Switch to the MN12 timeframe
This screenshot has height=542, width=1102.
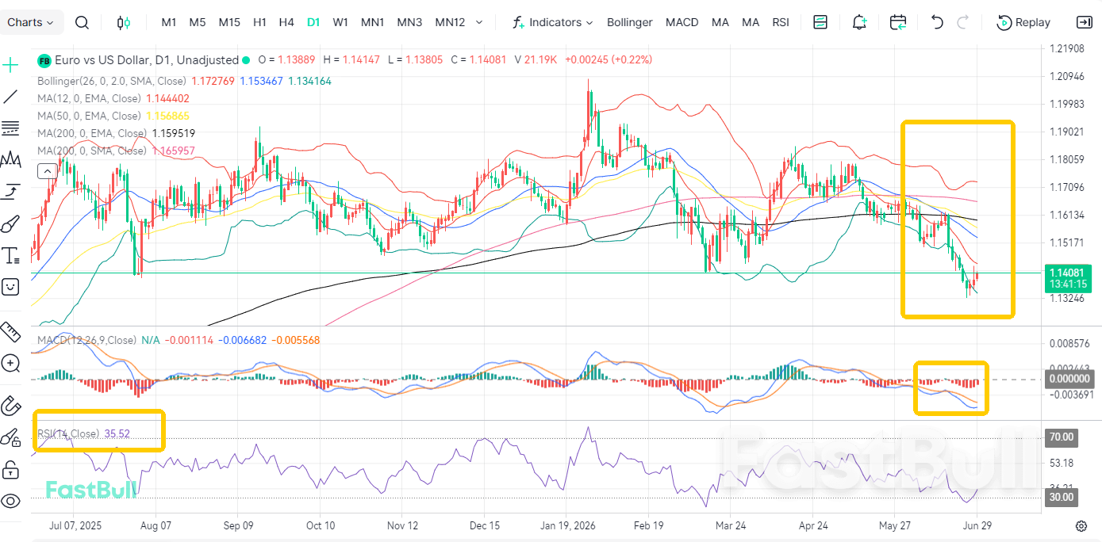pos(450,22)
